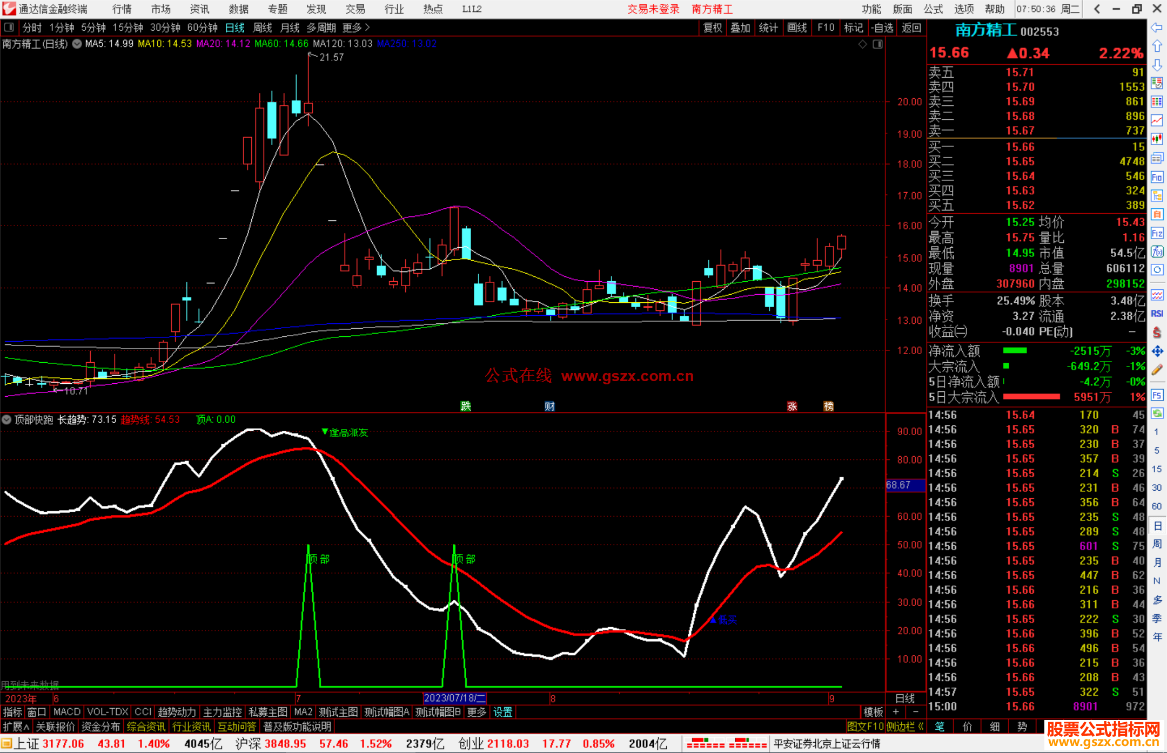Screen dimensions: 1167x753
Task: Select the pencil drawing icon in sidebar
Action: 1157,370
